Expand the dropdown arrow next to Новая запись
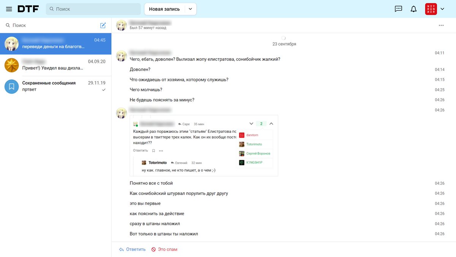Screen dimensions: 456x257 (x=191, y=9)
